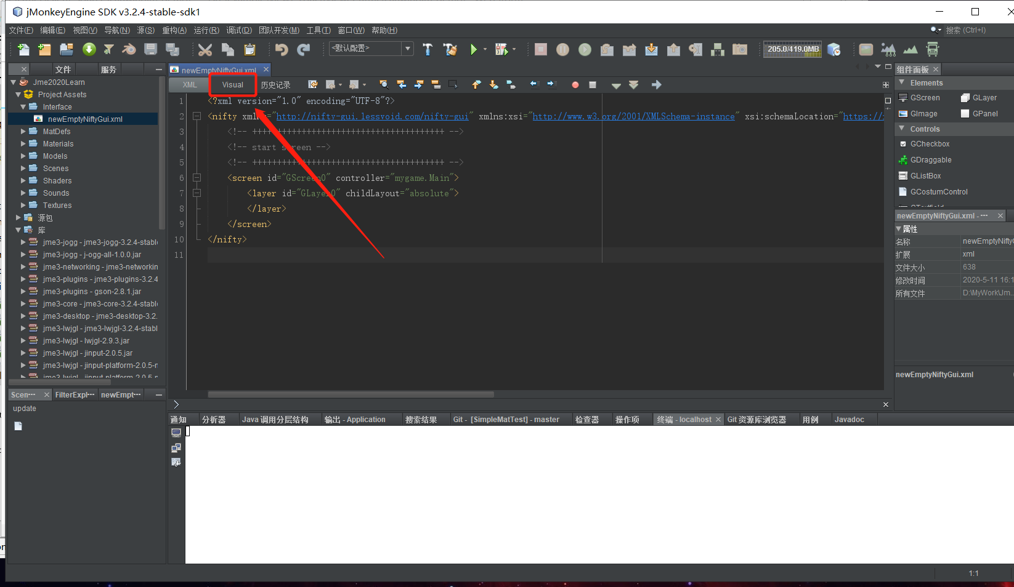
Task: Click the Profile project clock icon
Action: [834, 49]
